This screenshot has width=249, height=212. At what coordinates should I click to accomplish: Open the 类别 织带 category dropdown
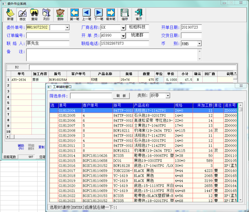(x=168, y=96)
